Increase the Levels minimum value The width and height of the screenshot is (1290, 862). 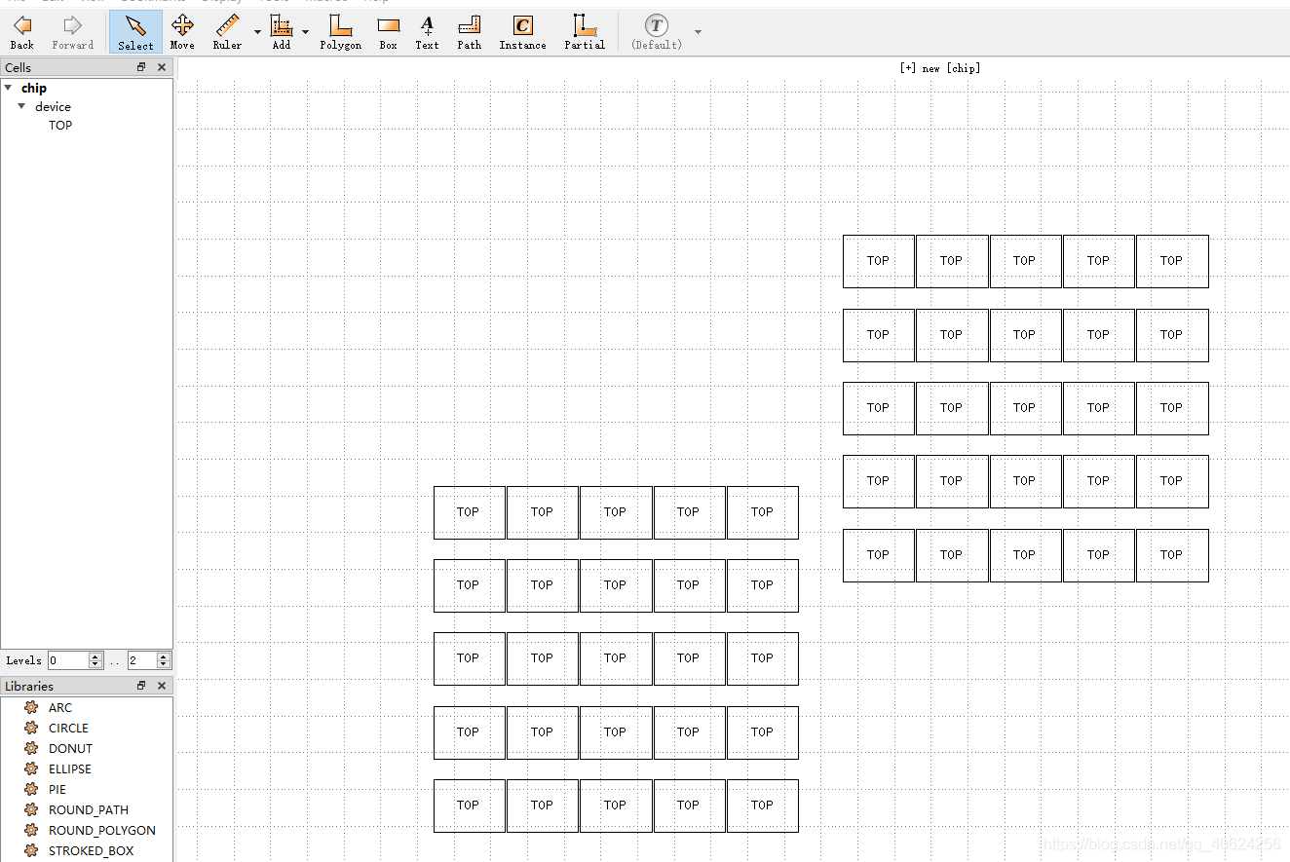[95, 656]
